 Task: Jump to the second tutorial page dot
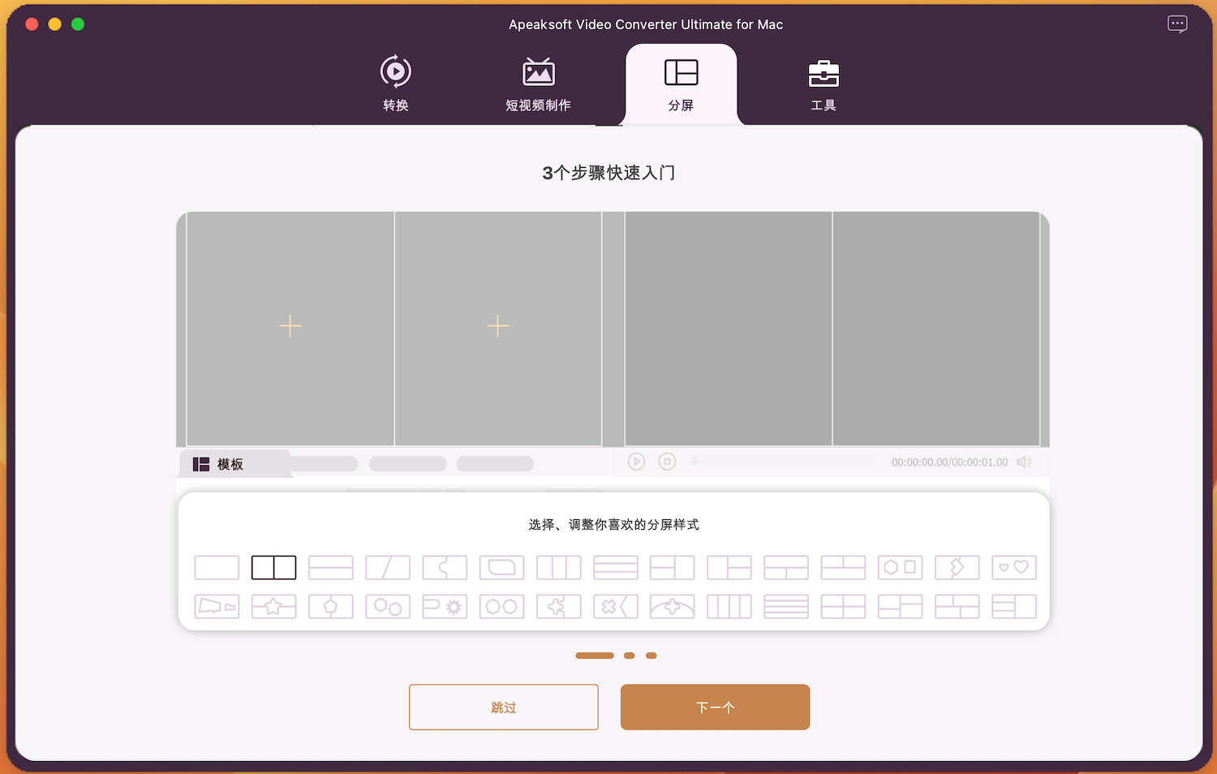point(629,656)
